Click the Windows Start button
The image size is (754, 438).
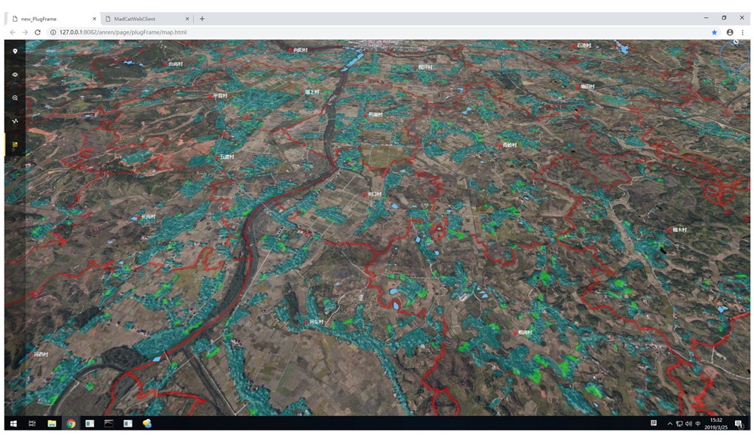click(x=13, y=424)
